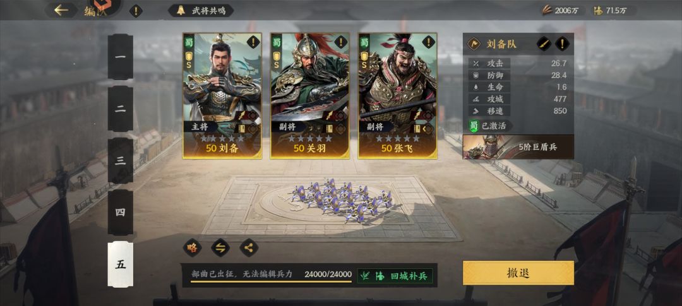Tap the back arrow icon
The image size is (682, 306).
coord(61,9)
